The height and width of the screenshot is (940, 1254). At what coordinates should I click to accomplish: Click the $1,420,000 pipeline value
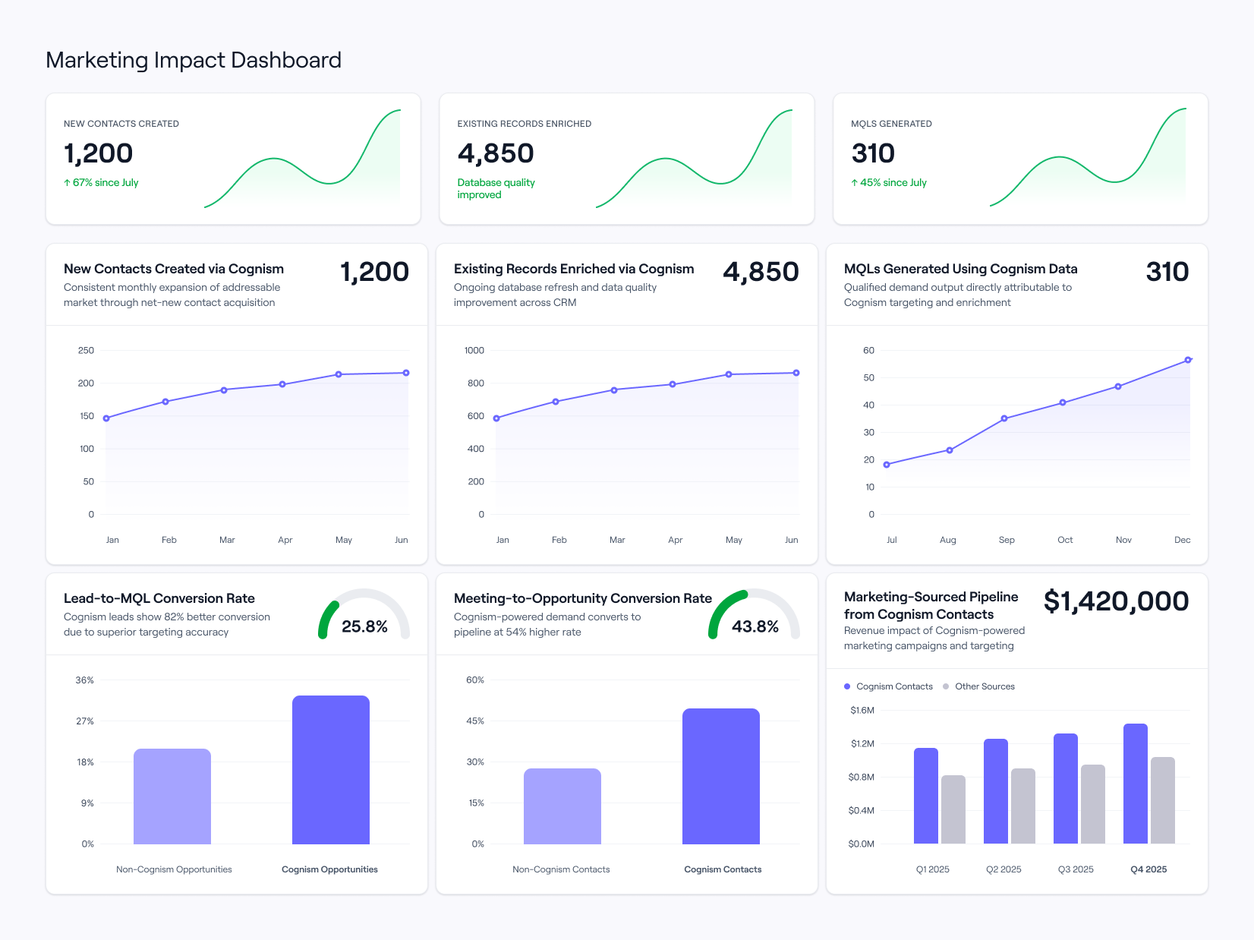coord(1117,601)
